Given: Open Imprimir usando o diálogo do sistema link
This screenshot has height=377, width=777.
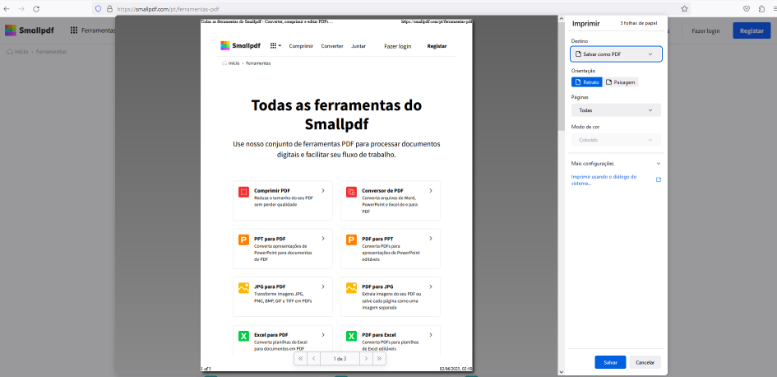Looking at the screenshot, I should pyautogui.click(x=604, y=179).
